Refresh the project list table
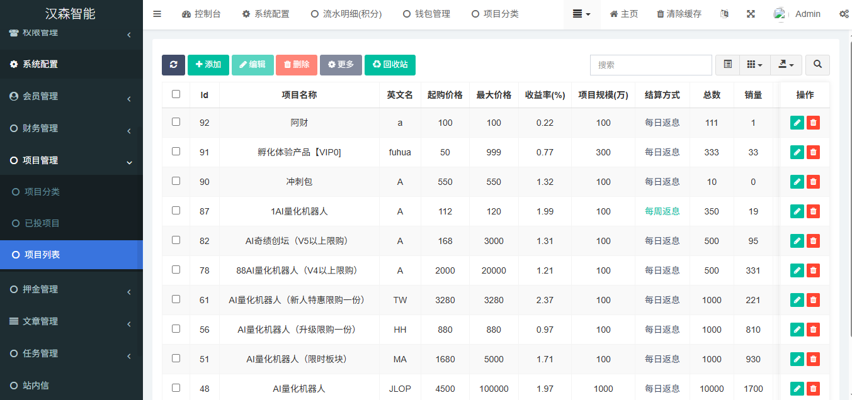Image resolution: width=852 pixels, height=400 pixels. (x=173, y=65)
